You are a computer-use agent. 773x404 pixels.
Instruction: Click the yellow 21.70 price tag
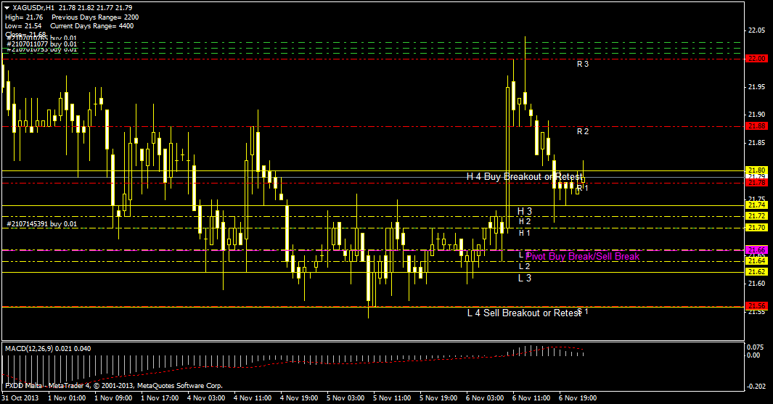[x=757, y=228]
